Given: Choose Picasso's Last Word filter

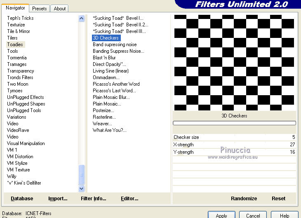Looking at the screenshot, I should [x=114, y=91].
